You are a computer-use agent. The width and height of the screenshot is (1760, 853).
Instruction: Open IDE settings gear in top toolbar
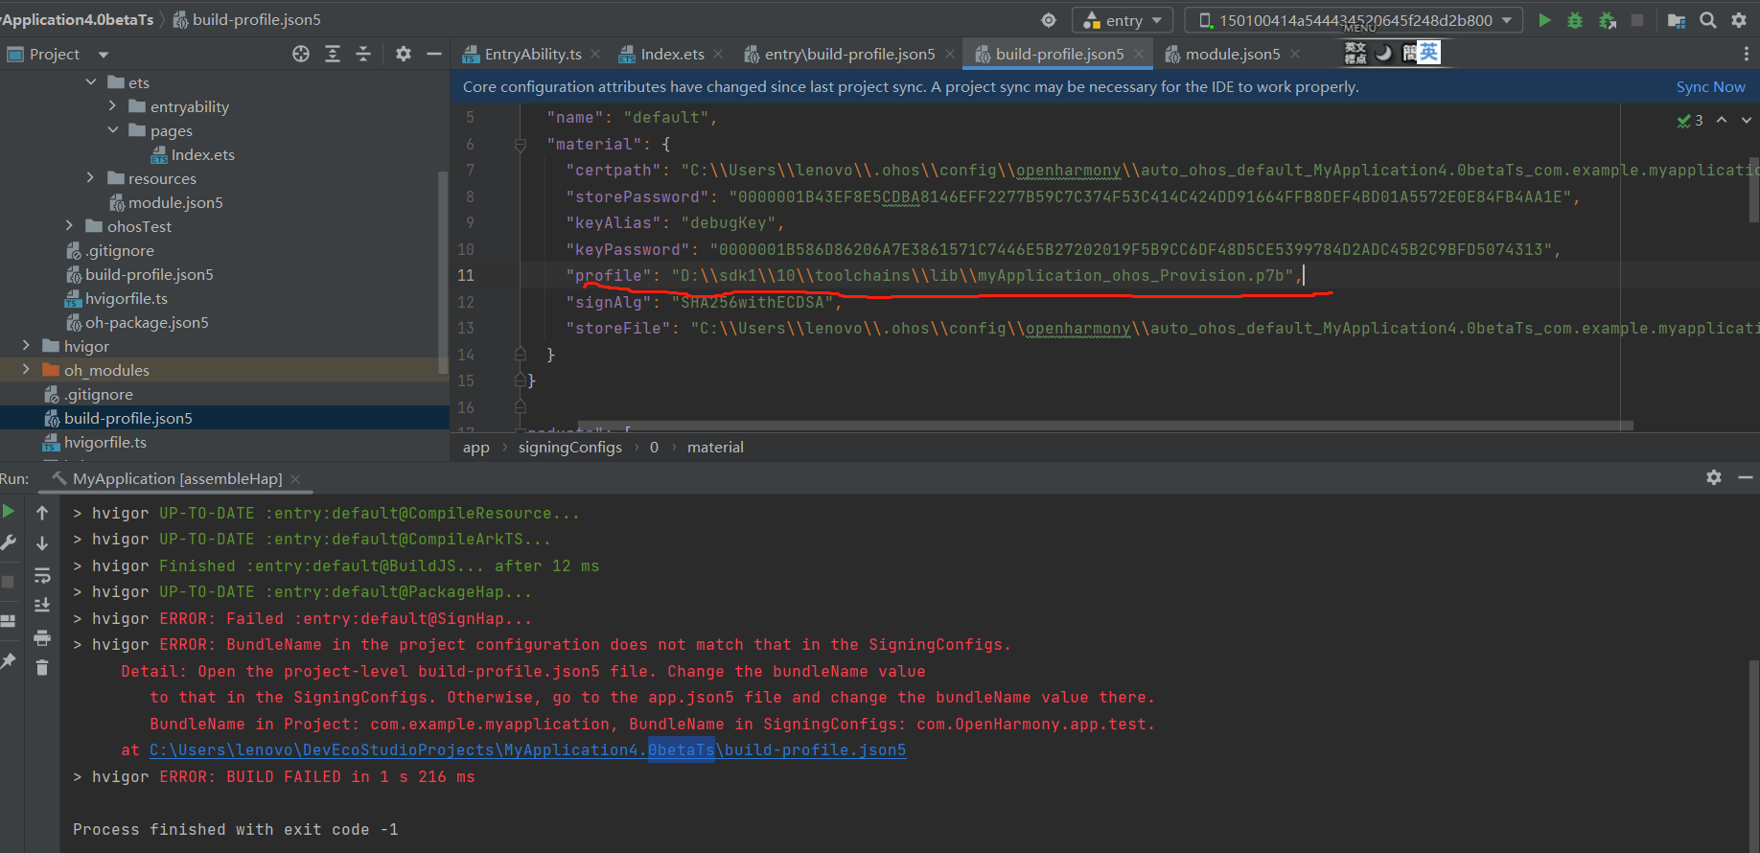point(1739,20)
